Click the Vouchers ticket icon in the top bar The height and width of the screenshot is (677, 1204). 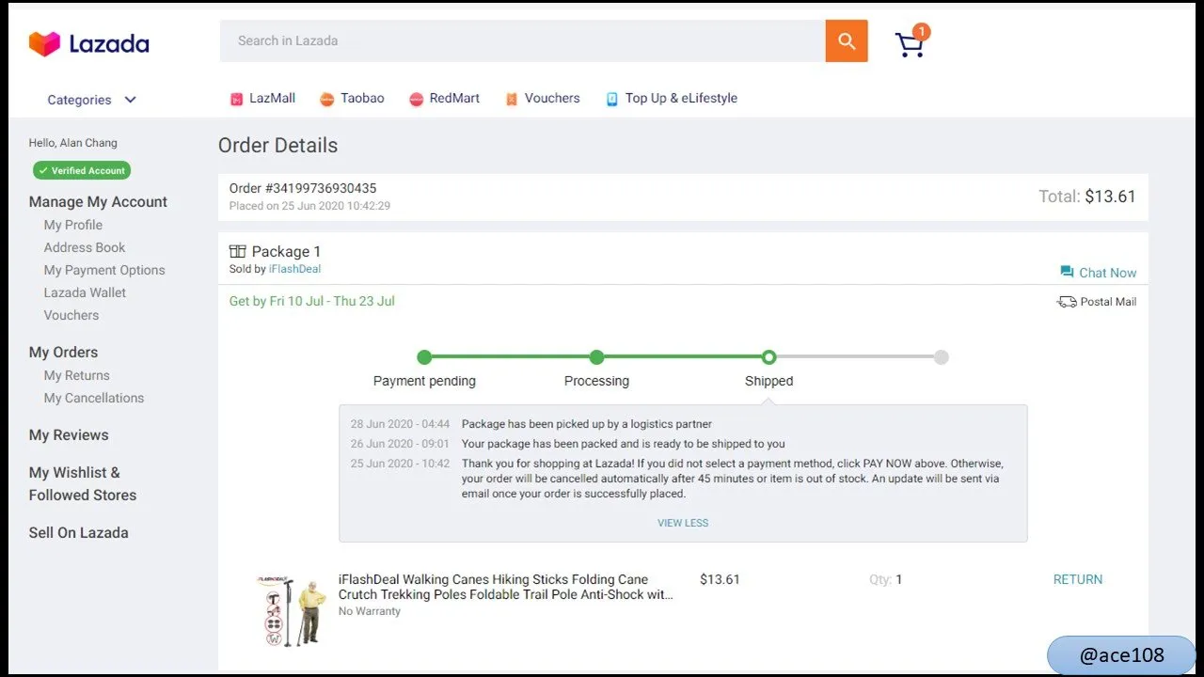(x=512, y=99)
